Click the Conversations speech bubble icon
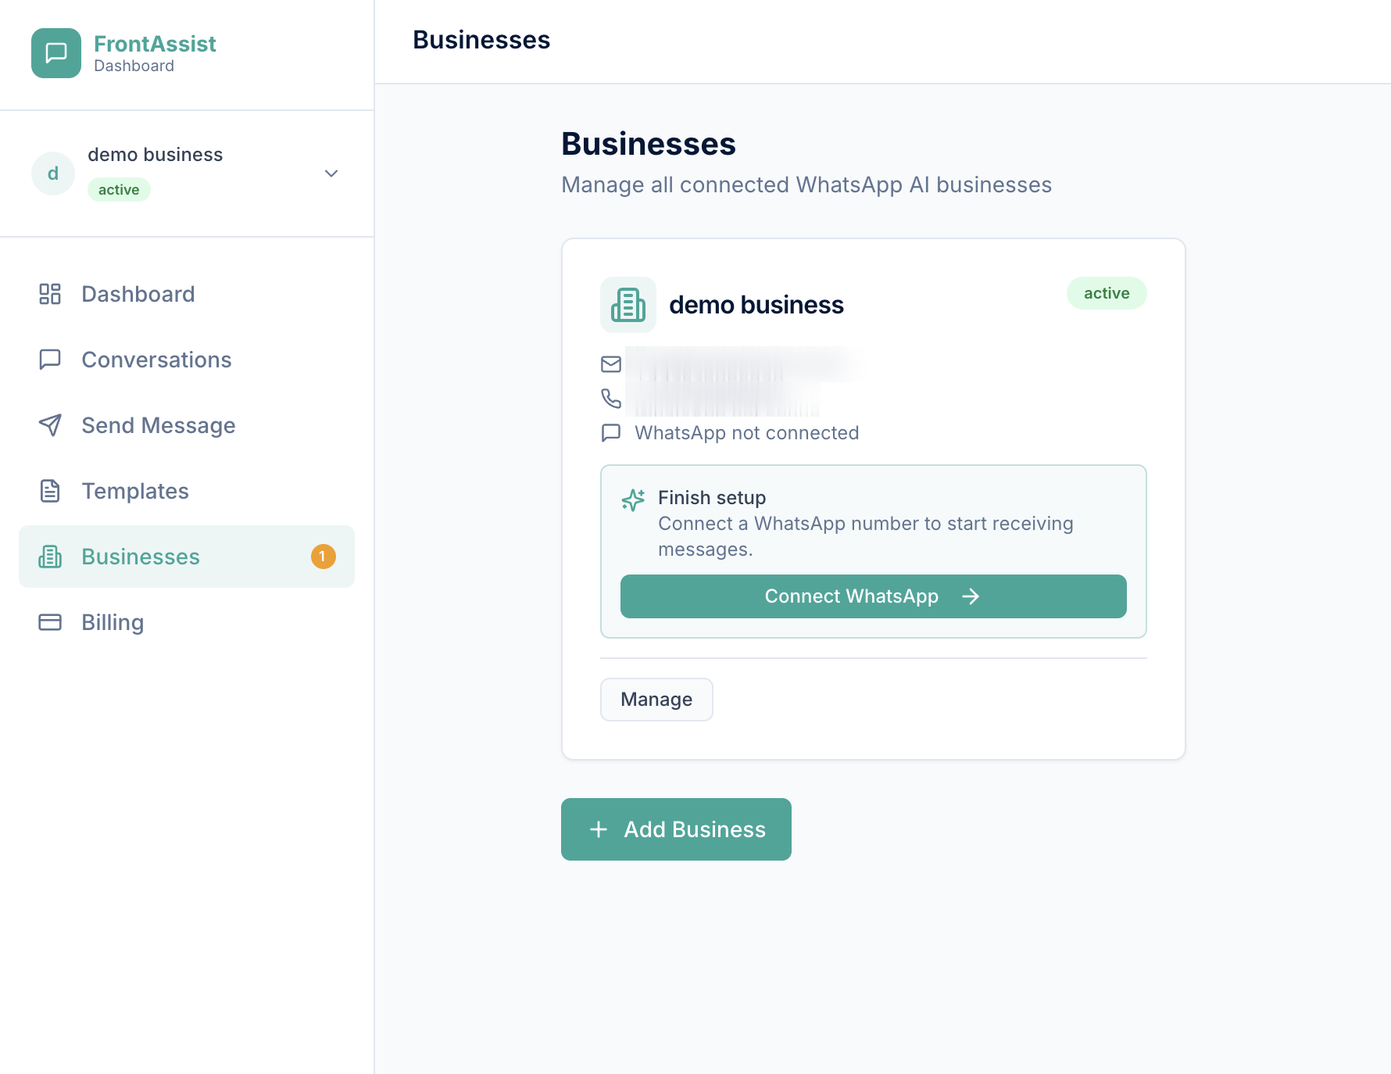Viewport: 1391px width, 1074px height. coord(50,360)
